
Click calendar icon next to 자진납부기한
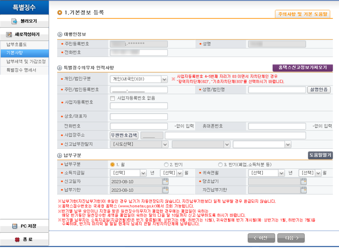(304, 190)
